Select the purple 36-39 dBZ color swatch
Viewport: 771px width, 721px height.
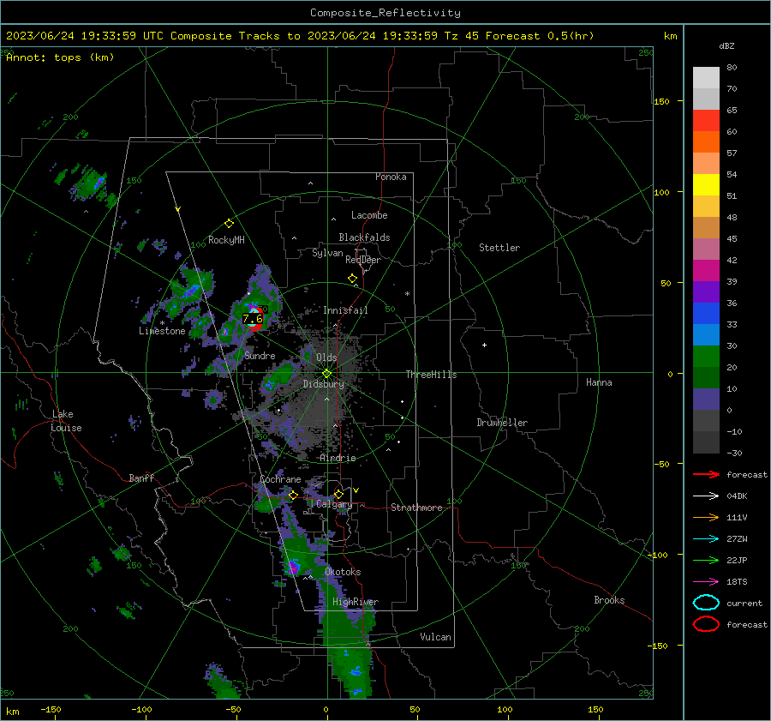click(706, 291)
